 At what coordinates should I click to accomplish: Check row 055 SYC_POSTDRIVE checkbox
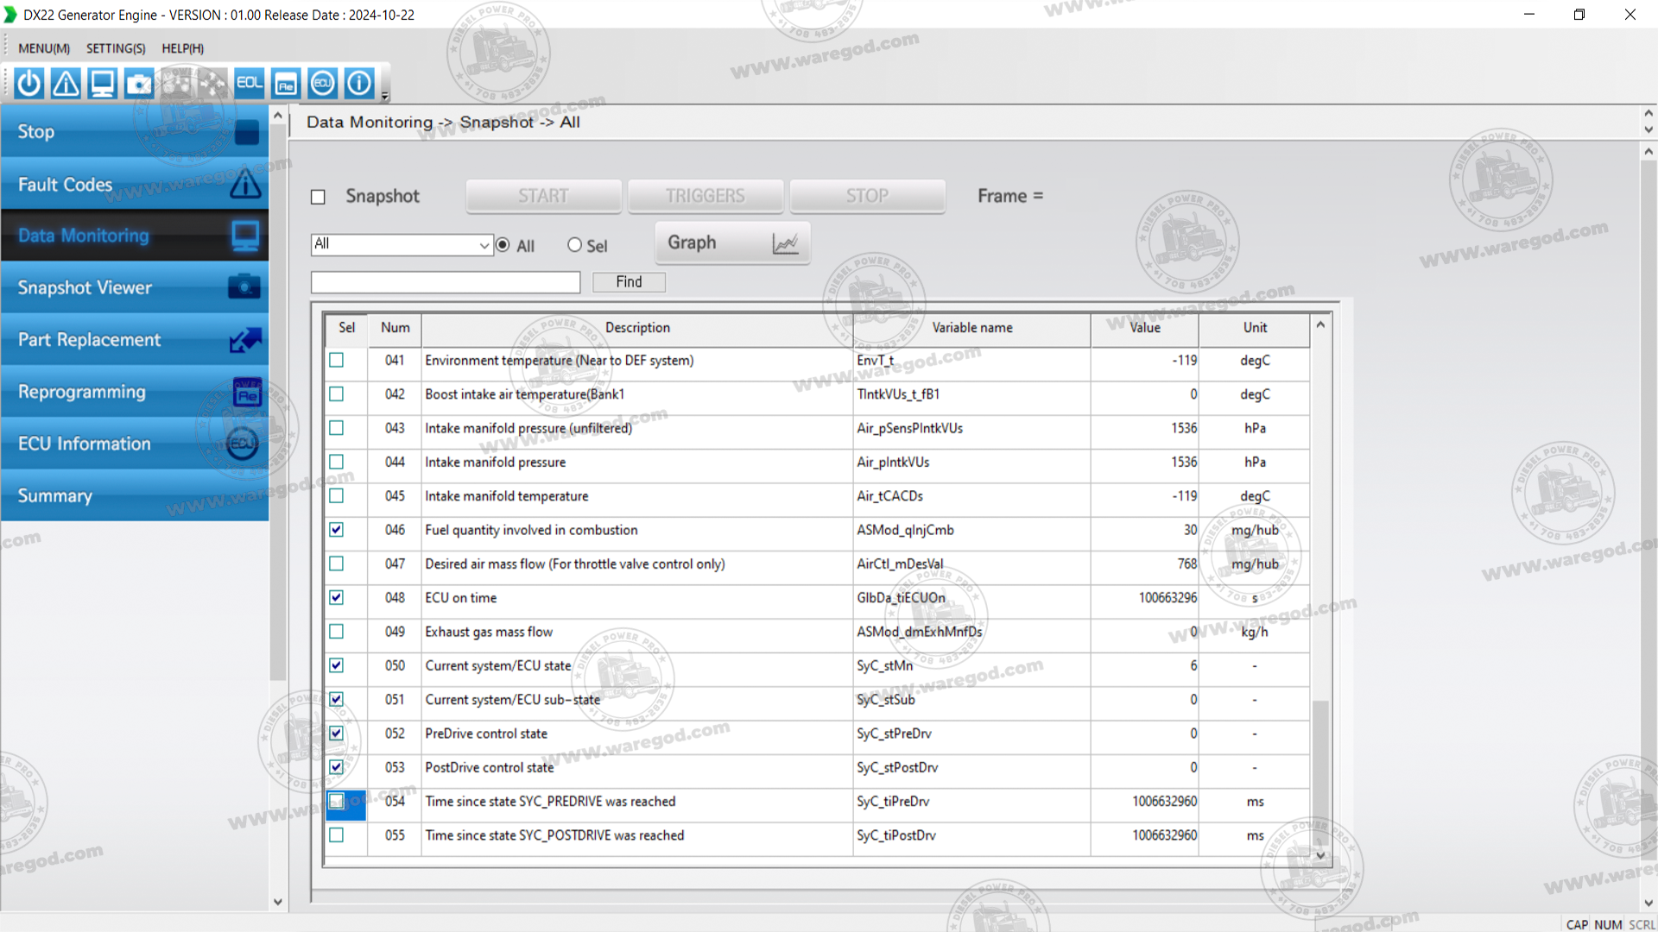[337, 835]
